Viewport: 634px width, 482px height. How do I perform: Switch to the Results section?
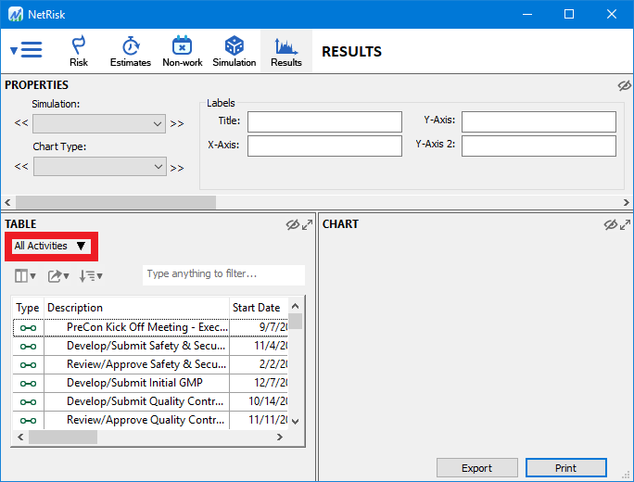[285, 51]
